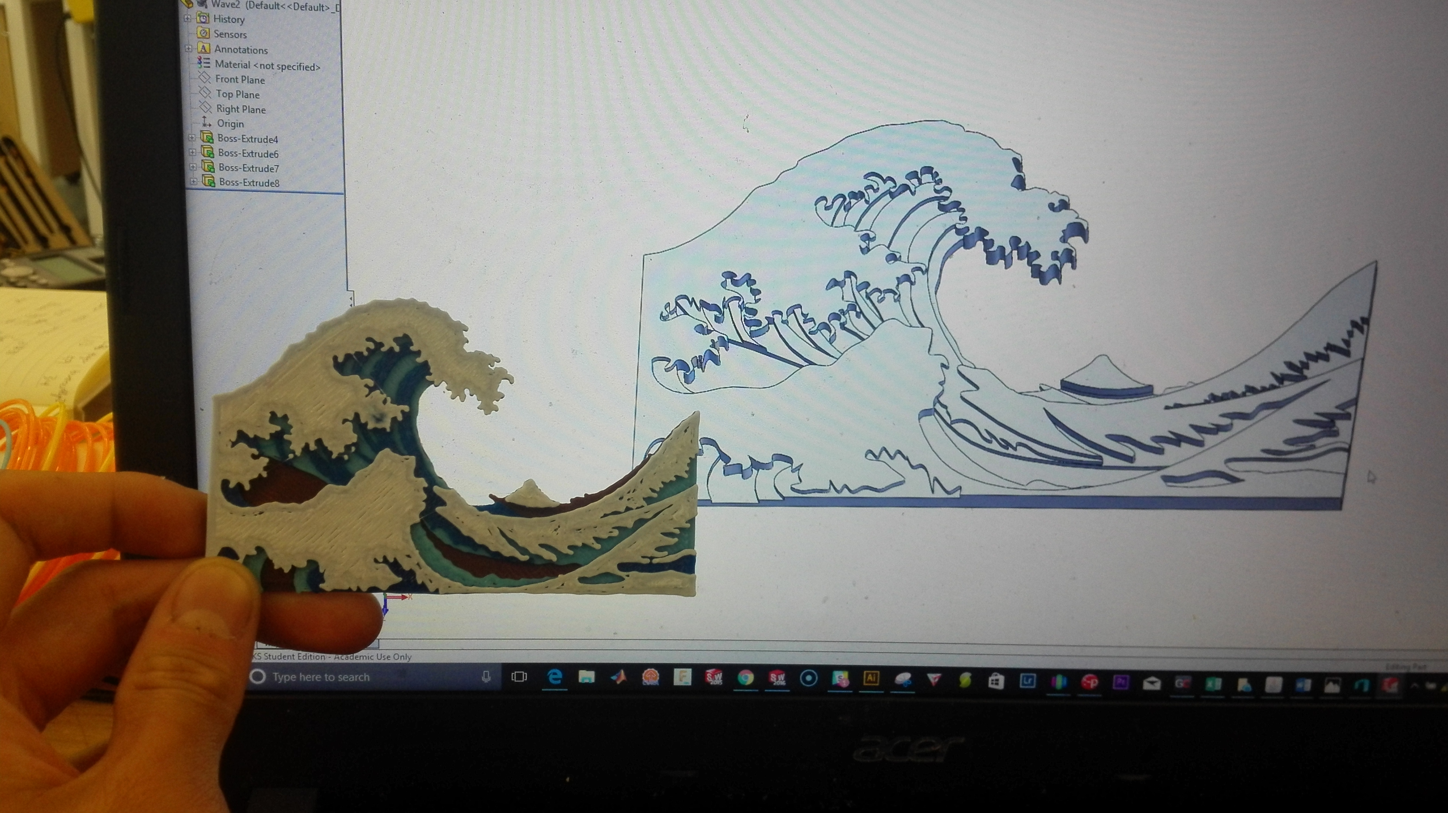This screenshot has width=1448, height=813.
Task: Open Microsoft Store from taskbar
Action: point(996,681)
